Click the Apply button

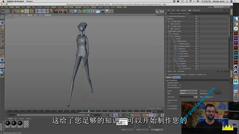point(157,130)
